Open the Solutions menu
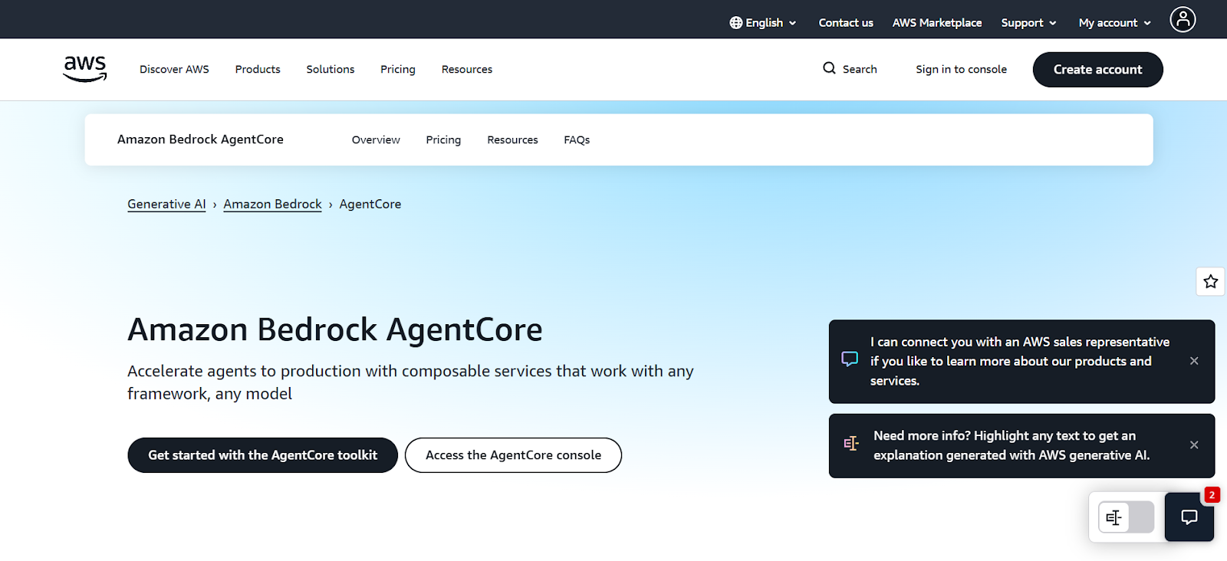This screenshot has height=561, width=1227. 331,69
